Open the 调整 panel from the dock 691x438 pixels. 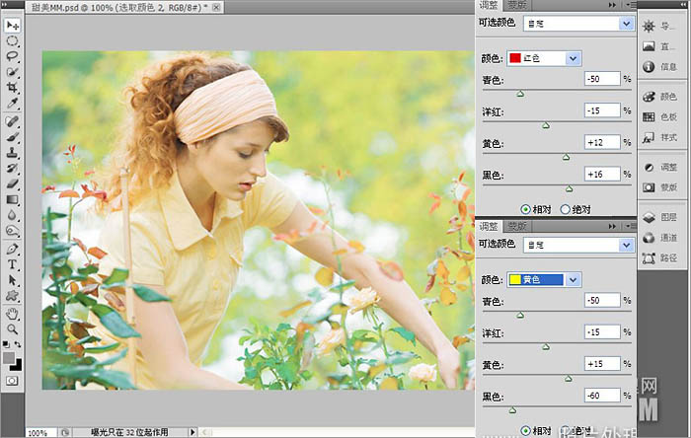[659, 168]
